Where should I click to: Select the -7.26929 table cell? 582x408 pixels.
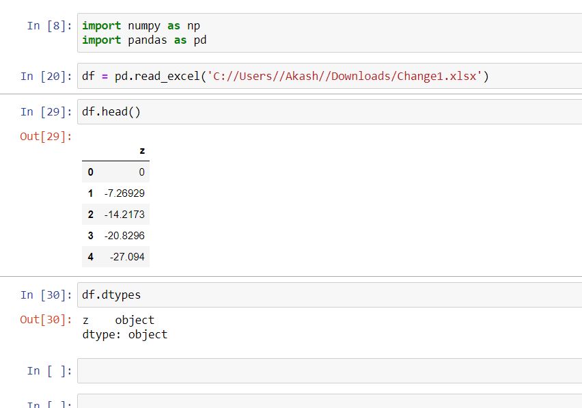pos(124,193)
